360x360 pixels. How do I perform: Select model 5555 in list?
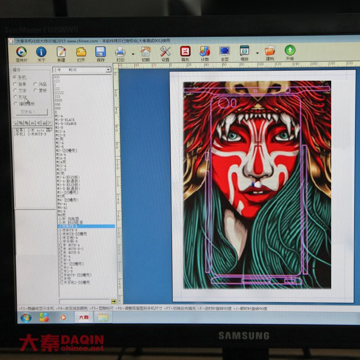pyautogui.click(x=58, y=100)
